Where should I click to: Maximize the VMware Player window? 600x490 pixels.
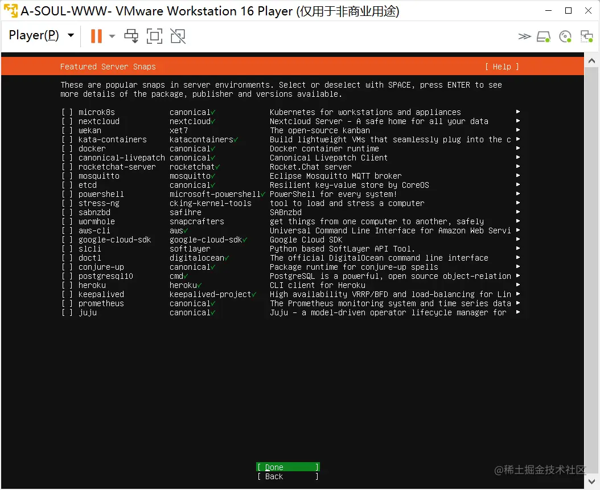(x=568, y=11)
